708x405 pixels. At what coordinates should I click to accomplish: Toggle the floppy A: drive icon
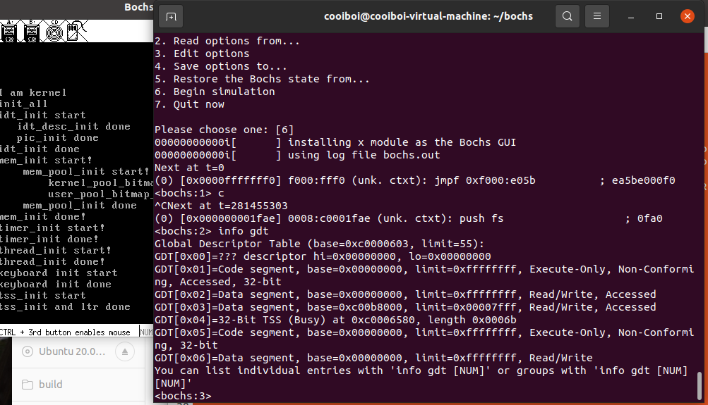[x=9, y=31]
